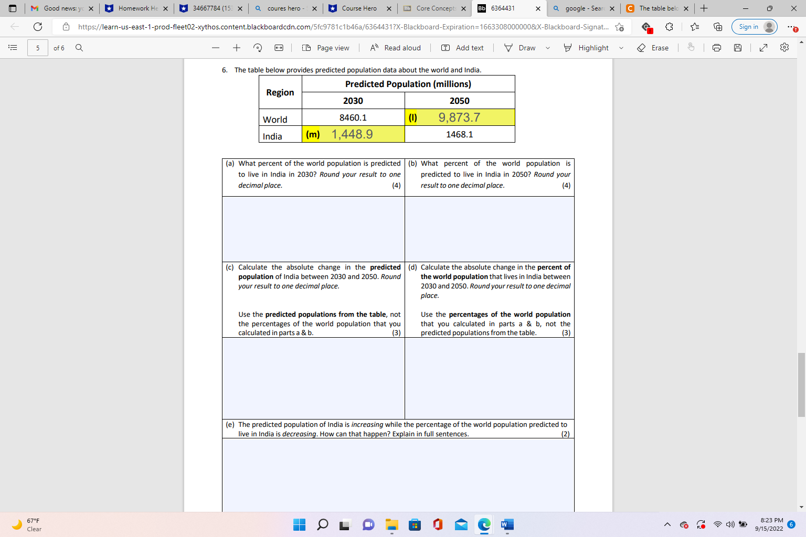The height and width of the screenshot is (537, 806).
Task: Print the PDF document
Action: click(x=716, y=48)
